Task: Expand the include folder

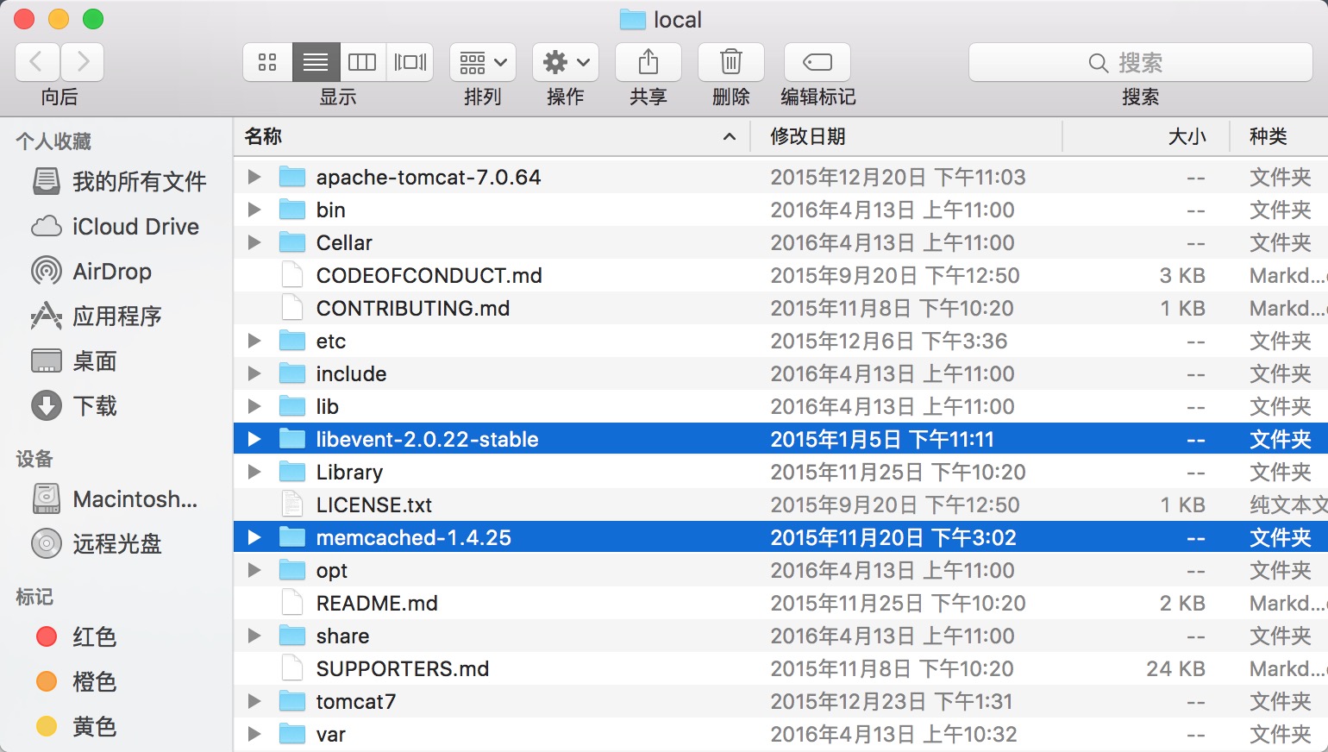Action: tap(254, 373)
